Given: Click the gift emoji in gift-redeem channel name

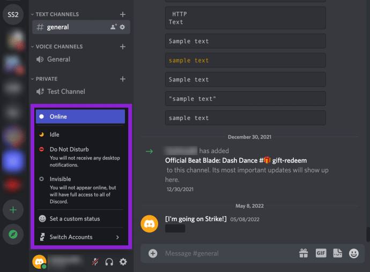Looking at the screenshot, I should (x=267, y=160).
